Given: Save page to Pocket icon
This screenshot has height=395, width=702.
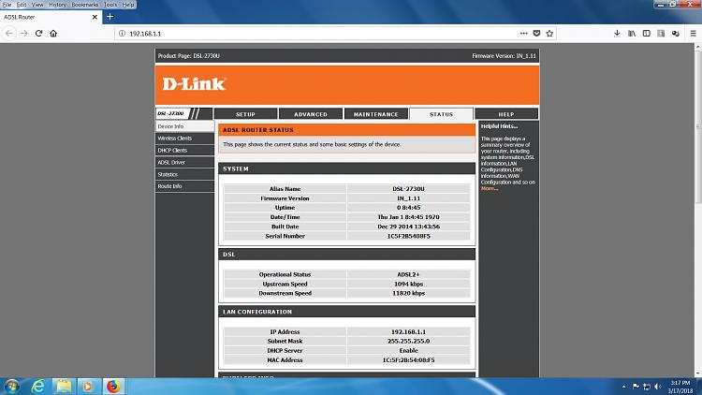Looking at the screenshot, I should point(536,34).
